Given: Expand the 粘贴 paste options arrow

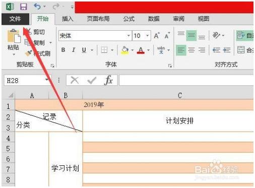Looking at the screenshot, I should click(14, 54).
